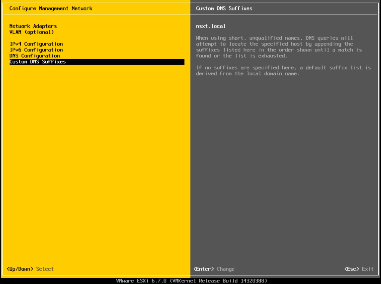Click the Configure Management Network title
Screen dimensions: 381x284
click(x=51, y=8)
